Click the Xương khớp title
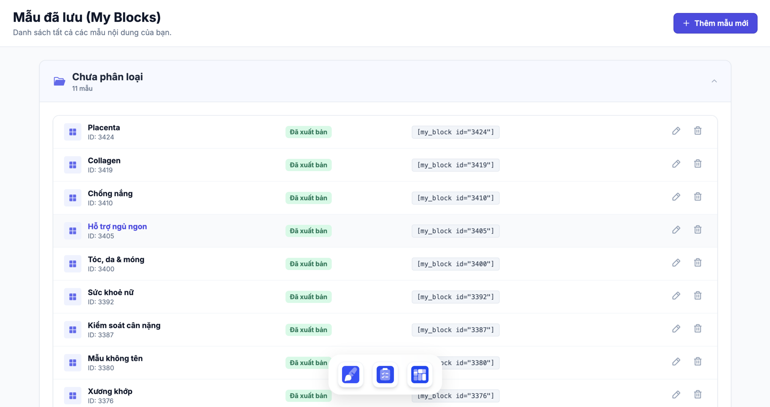 [110, 391]
